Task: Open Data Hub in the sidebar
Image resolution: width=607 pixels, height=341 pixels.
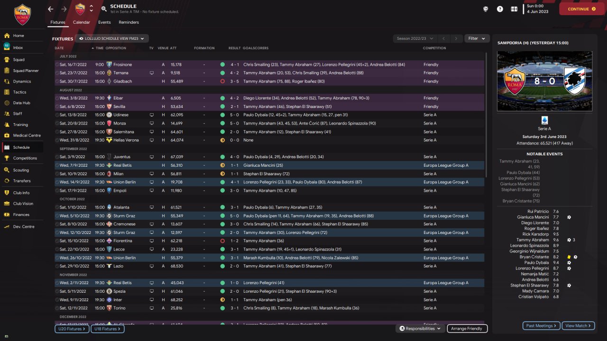Action: (x=22, y=103)
